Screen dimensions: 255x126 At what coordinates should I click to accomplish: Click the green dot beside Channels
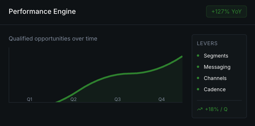[198, 78]
